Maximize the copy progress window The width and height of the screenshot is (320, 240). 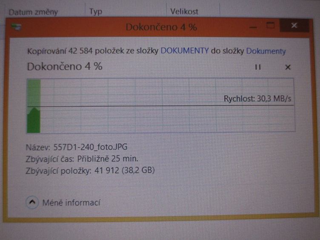click(x=270, y=26)
